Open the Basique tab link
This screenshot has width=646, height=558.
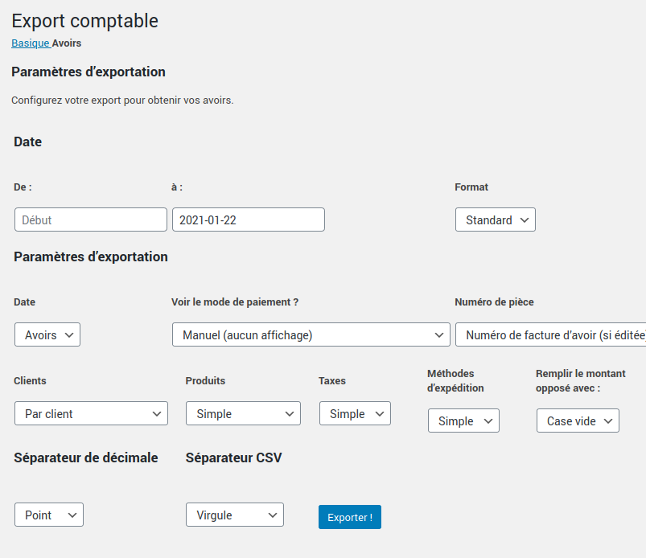pos(30,43)
